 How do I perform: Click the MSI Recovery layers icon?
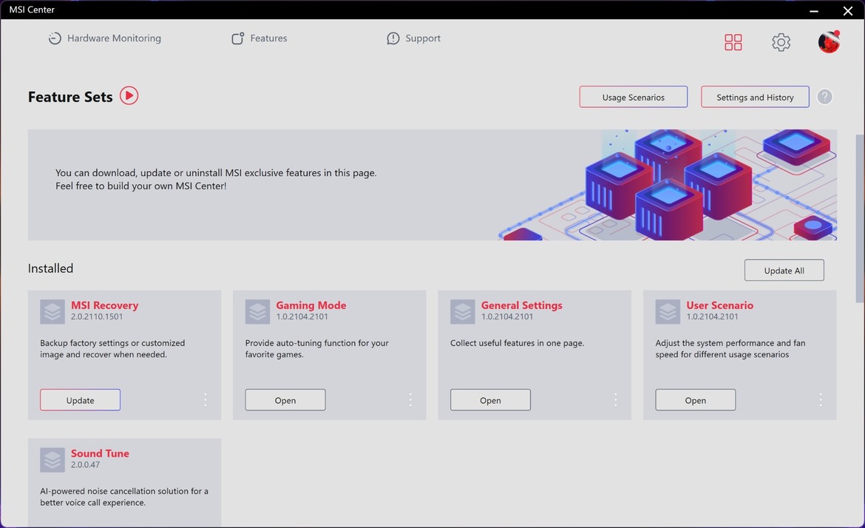[x=52, y=312]
